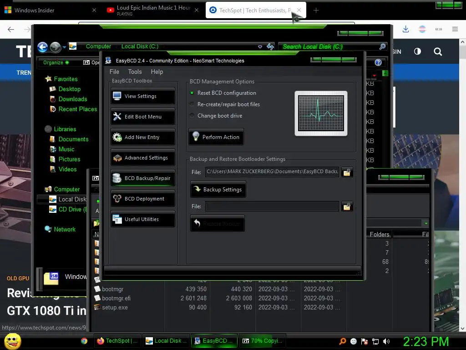Open EasyBCD Help menu

pos(157,72)
